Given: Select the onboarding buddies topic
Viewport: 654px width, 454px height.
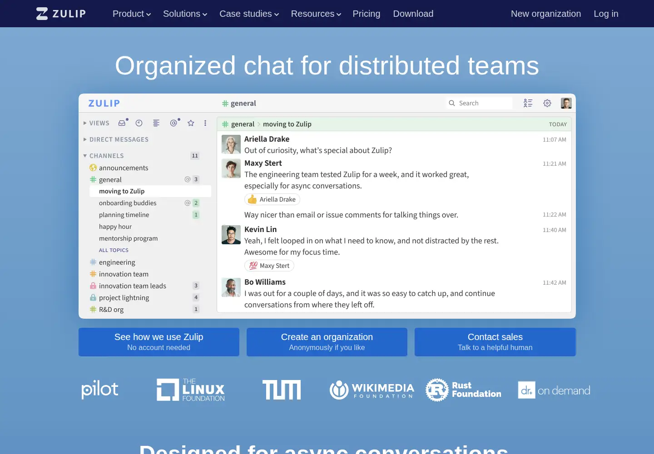Looking at the screenshot, I should click(x=128, y=203).
